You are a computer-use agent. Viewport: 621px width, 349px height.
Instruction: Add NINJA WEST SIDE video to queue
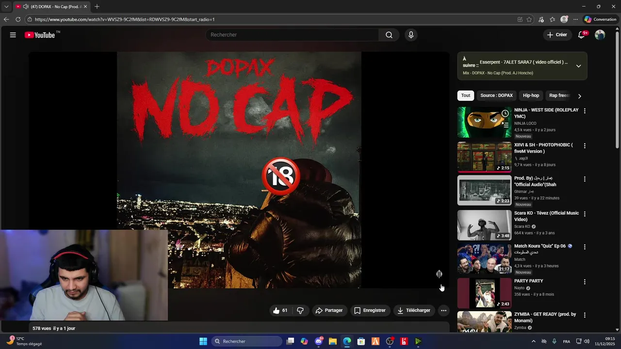pos(505,125)
